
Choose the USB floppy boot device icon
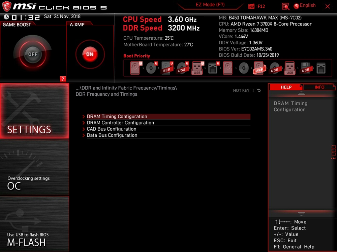click(305, 68)
